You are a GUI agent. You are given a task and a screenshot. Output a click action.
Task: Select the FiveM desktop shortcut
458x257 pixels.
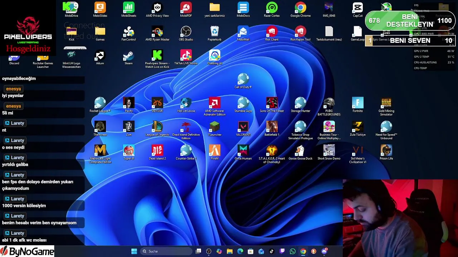click(215, 153)
